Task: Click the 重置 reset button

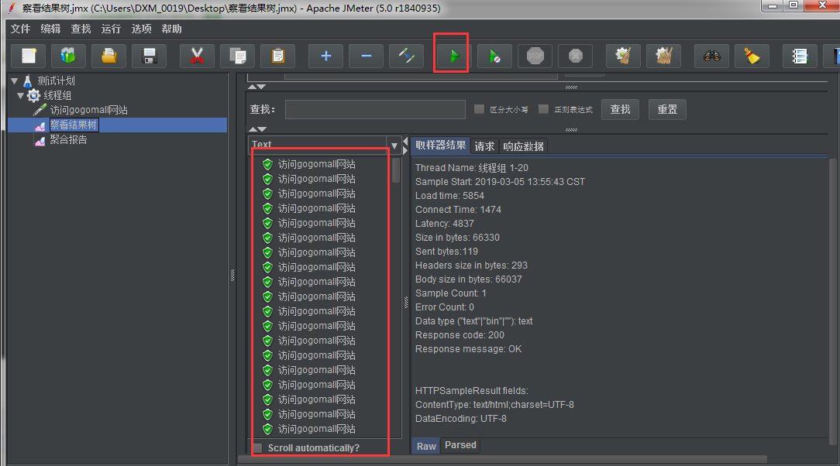Action: [x=667, y=109]
